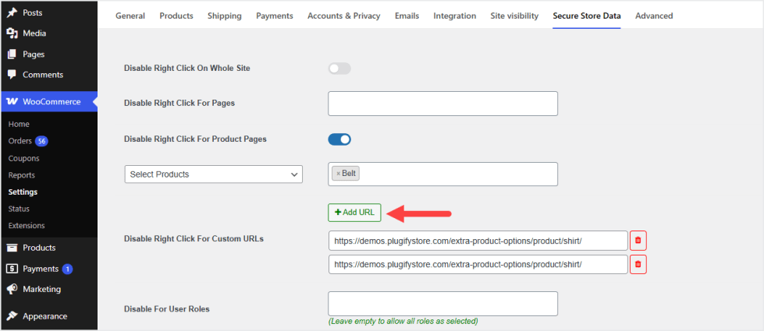This screenshot has width=764, height=331.
Task: Turn off Disable Right Click For Product Pages toggle
Action: 339,139
